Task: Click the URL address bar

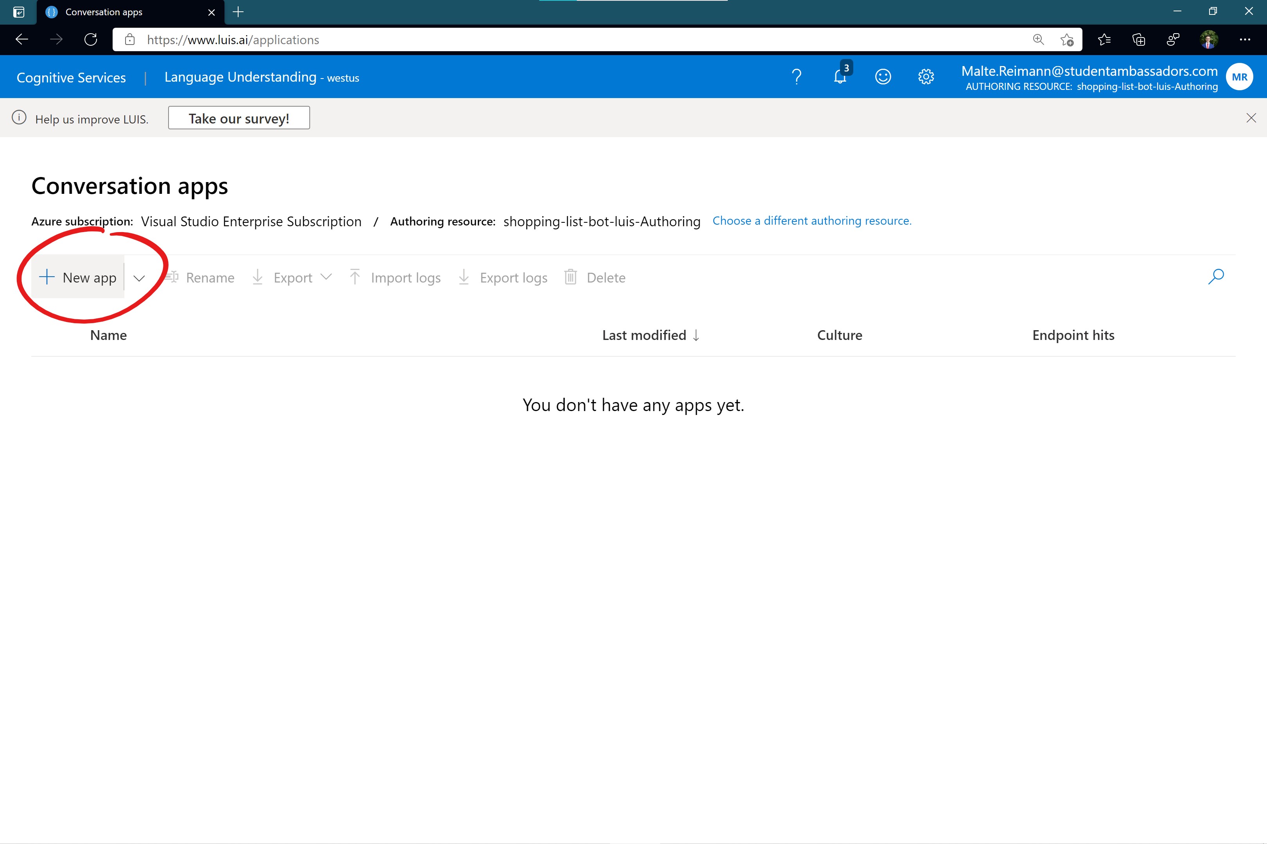Action: [539, 40]
